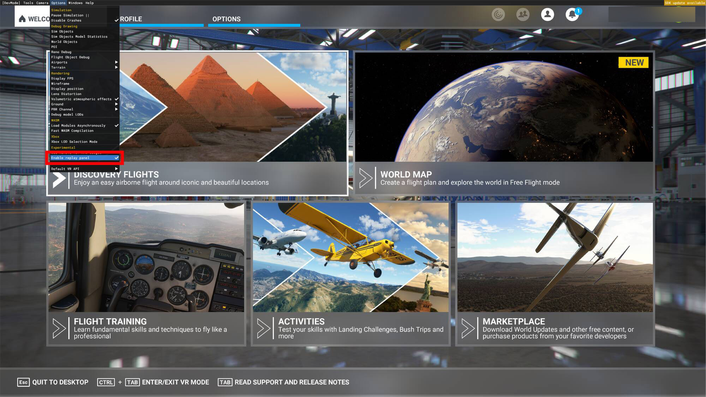This screenshot has height=397, width=706.
Task: Click Read Support and Release Notes
Action: pos(284,382)
